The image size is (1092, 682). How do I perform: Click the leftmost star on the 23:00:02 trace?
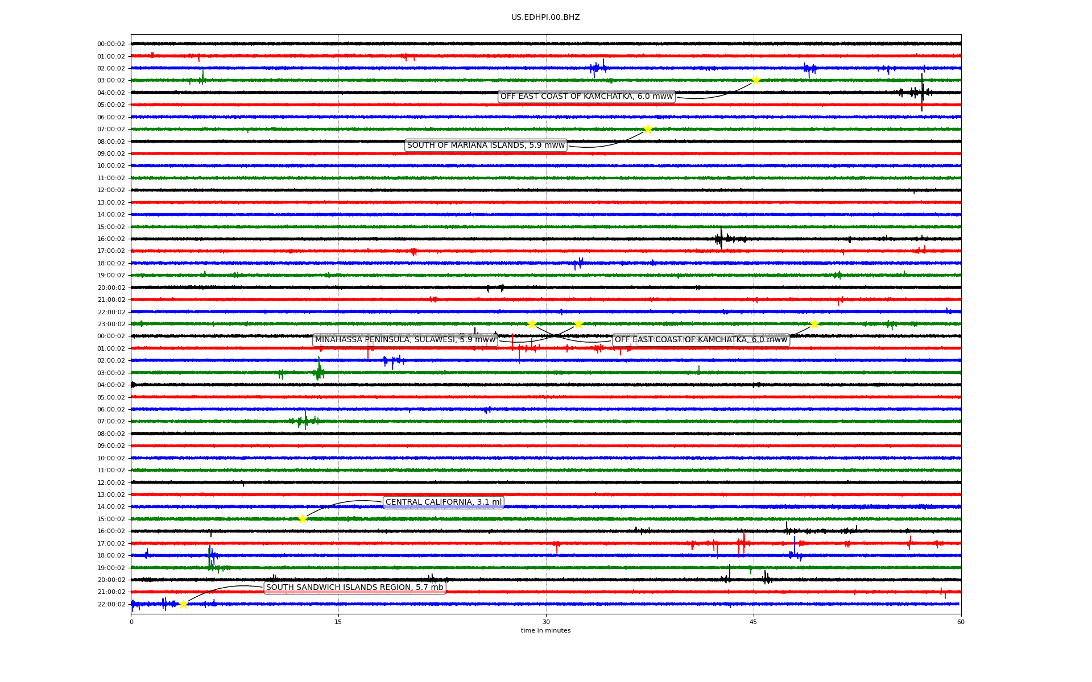pyautogui.click(x=532, y=324)
